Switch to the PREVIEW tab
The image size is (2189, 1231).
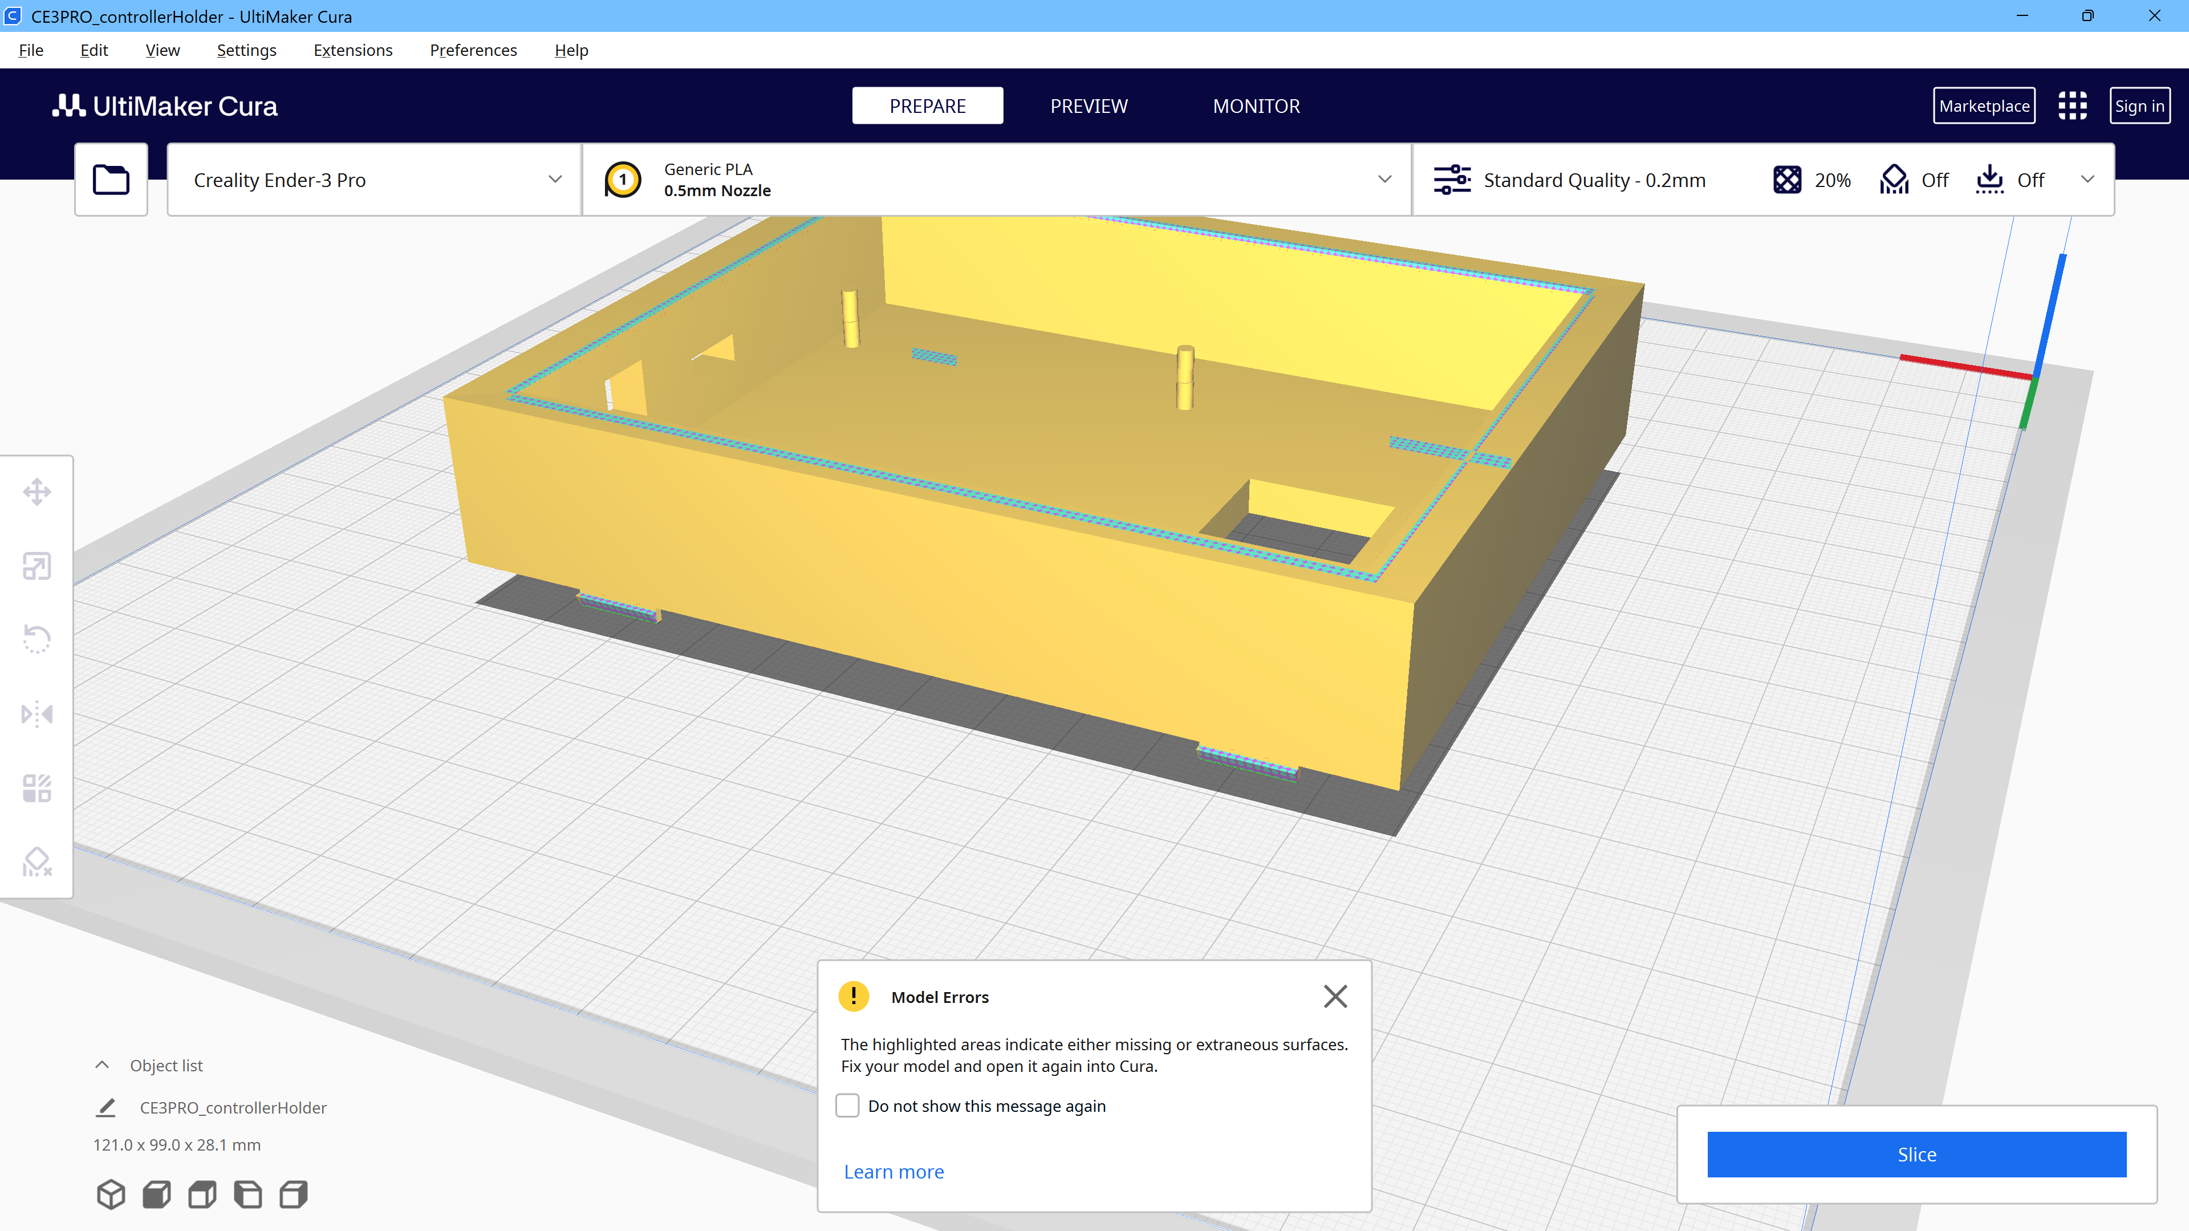[x=1089, y=105]
